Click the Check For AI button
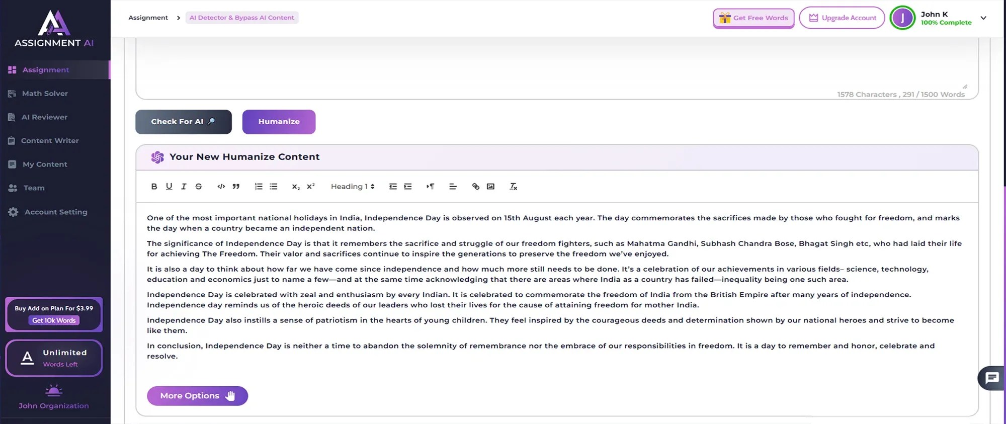 point(184,122)
